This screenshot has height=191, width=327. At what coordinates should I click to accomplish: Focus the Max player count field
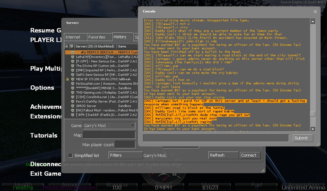[x=125, y=145]
